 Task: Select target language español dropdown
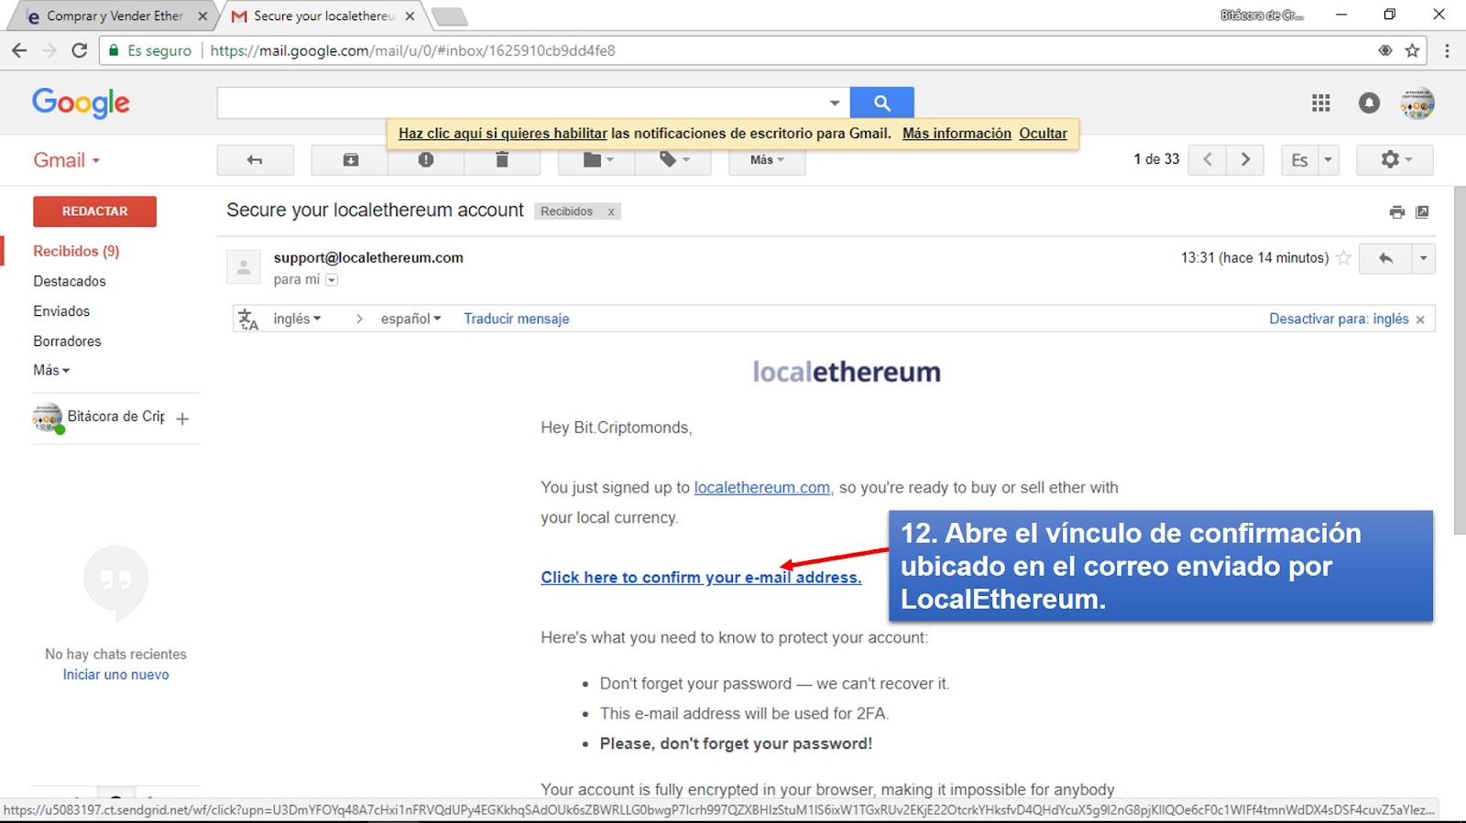coord(410,319)
